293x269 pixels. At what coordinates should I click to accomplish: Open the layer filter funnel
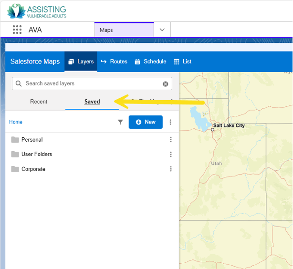tap(120, 122)
